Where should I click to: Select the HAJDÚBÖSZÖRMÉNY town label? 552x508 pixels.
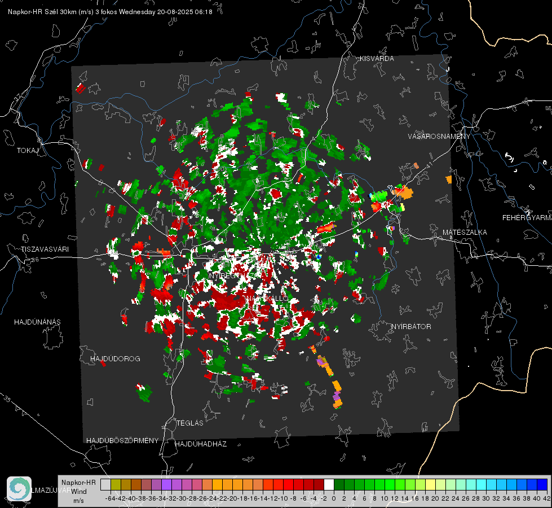tap(122, 441)
